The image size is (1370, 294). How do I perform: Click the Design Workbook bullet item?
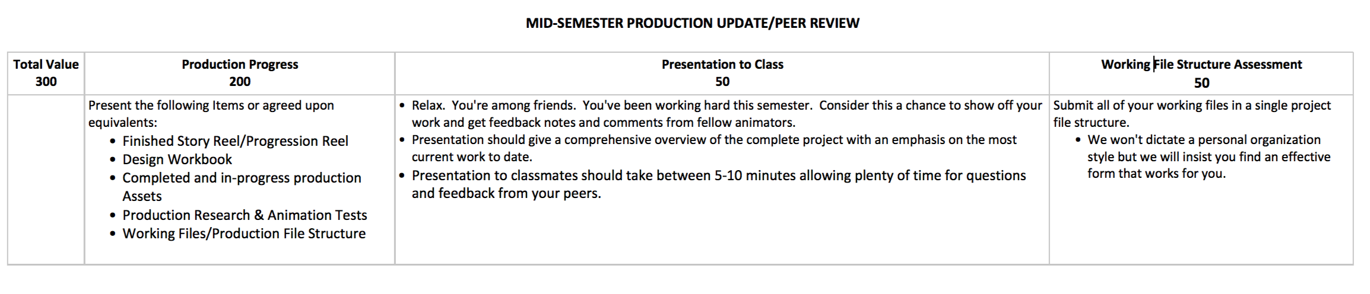(177, 159)
